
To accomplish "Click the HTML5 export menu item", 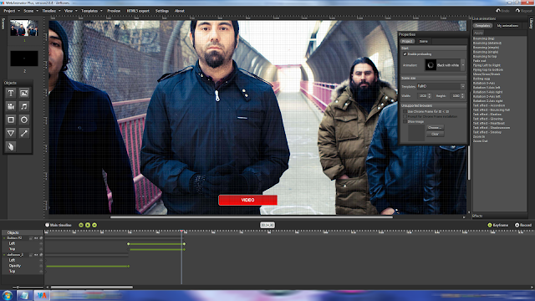I will (x=138, y=11).
